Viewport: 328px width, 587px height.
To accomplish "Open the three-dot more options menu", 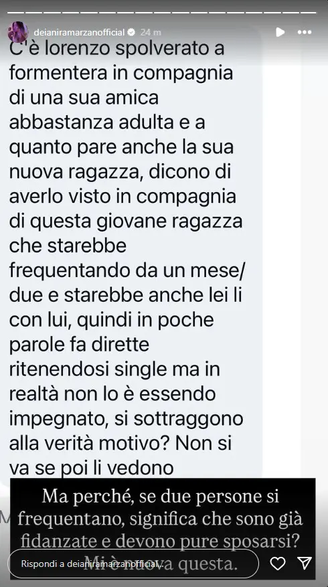I will (x=305, y=33).
